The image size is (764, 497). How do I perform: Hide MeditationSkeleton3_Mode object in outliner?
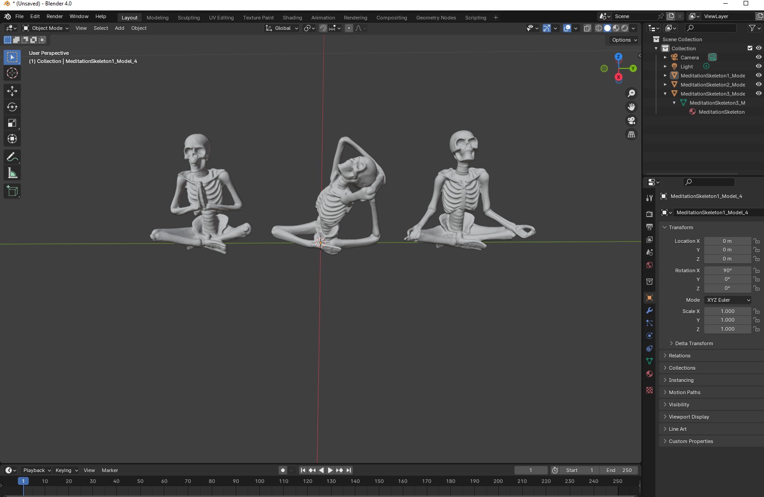click(x=759, y=94)
